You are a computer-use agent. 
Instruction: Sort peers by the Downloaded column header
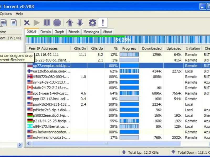point(151,48)
